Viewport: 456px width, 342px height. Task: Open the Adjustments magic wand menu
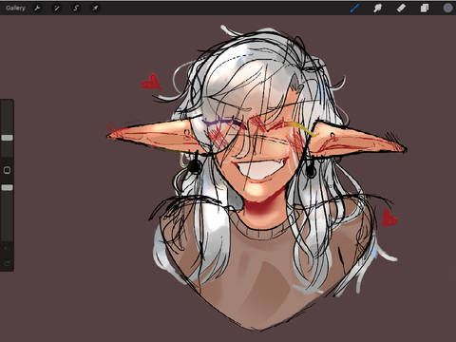[57, 8]
